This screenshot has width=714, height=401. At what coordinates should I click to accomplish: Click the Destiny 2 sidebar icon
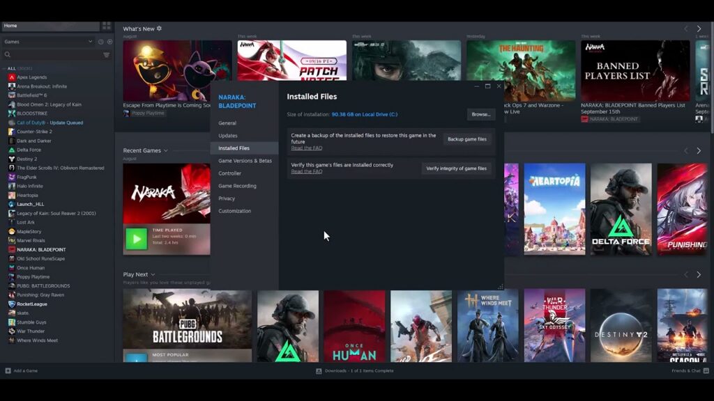12,159
